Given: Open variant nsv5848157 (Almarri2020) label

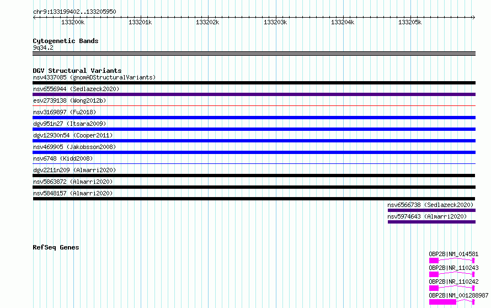Looking at the screenshot, I should pos(73,193).
